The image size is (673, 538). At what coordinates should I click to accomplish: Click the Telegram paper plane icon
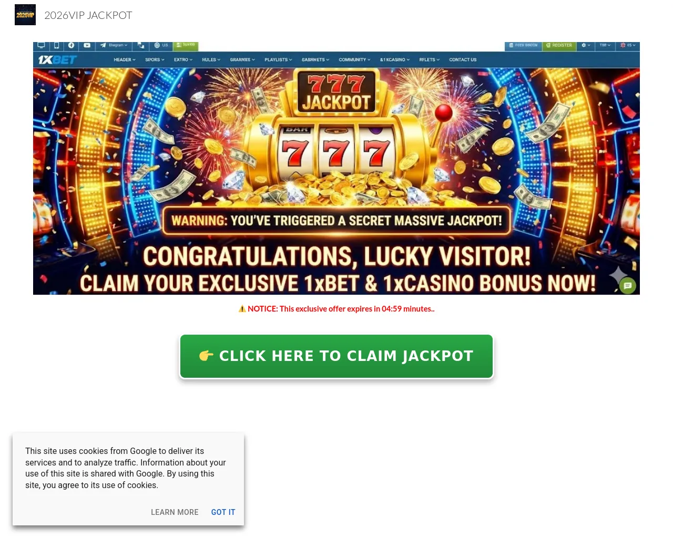point(103,45)
